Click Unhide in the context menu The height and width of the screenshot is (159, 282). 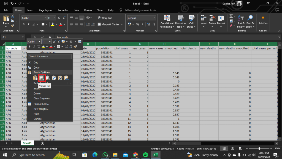[37, 119]
